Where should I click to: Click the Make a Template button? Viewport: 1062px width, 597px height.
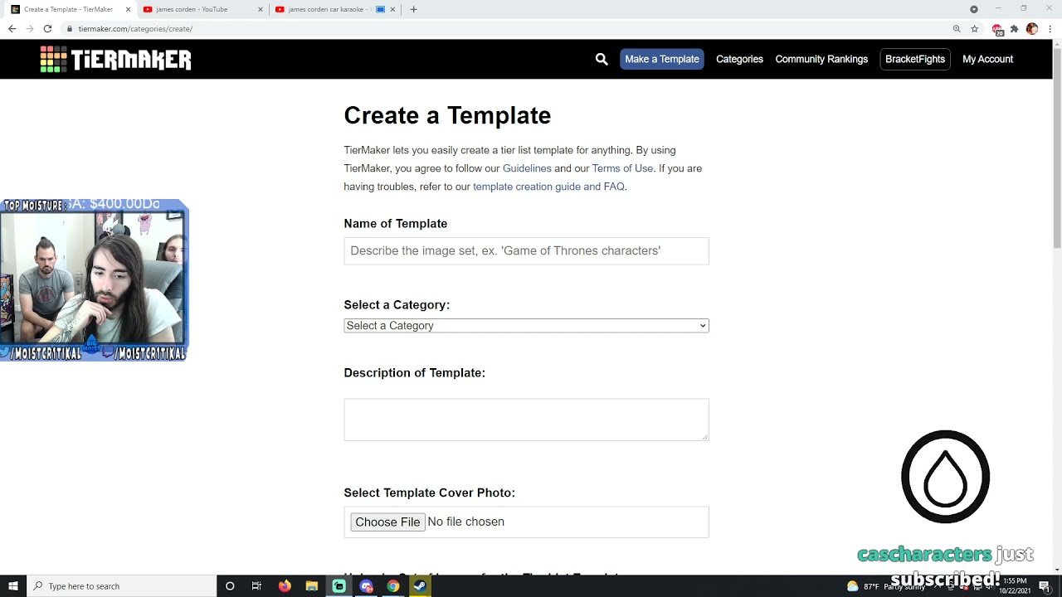[662, 59]
